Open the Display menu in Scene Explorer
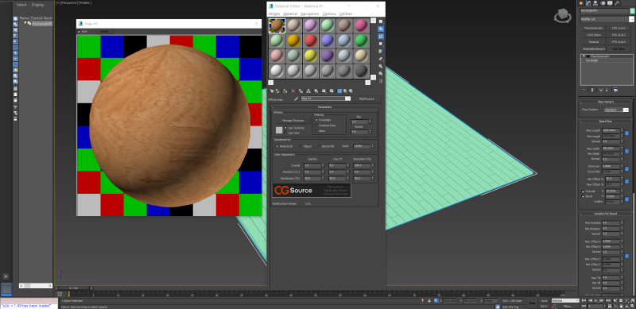Image resolution: width=636 pixels, height=309 pixels. coord(37,5)
